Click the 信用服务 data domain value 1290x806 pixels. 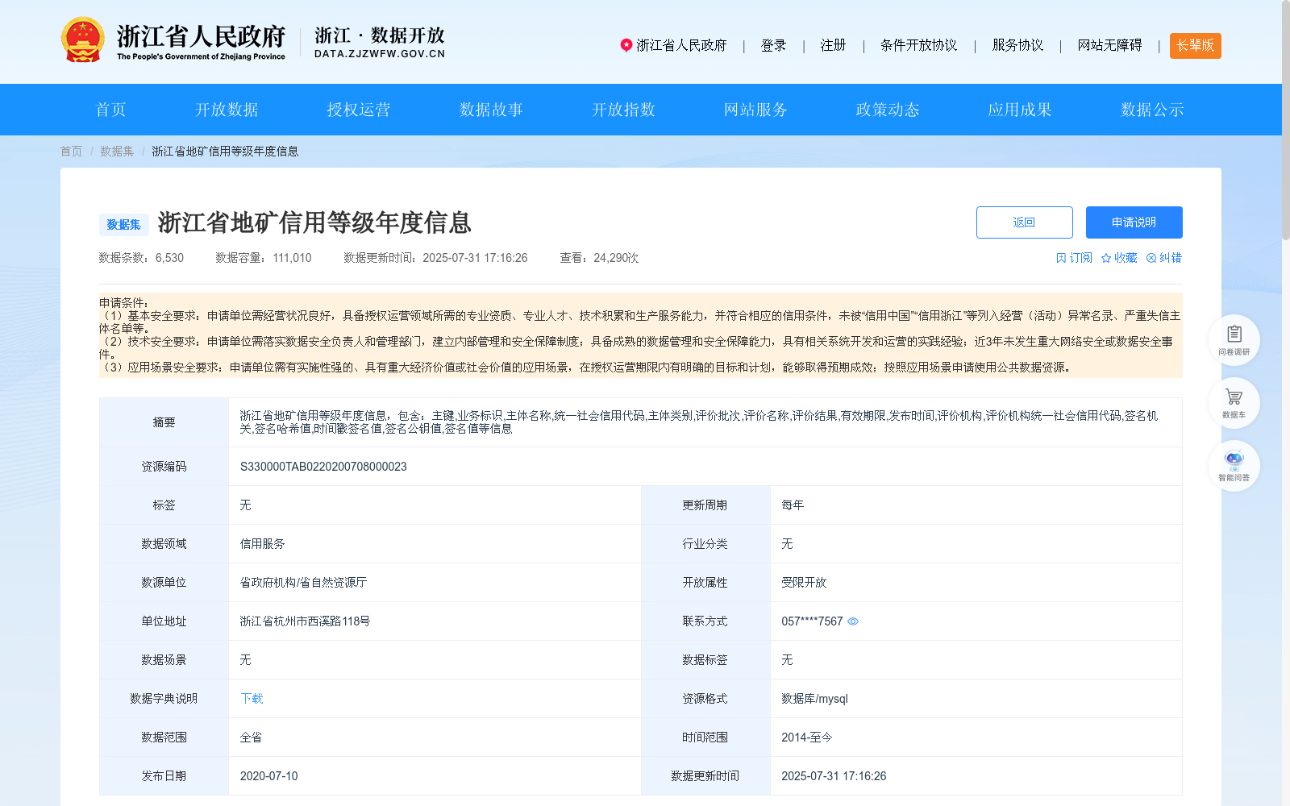click(263, 544)
